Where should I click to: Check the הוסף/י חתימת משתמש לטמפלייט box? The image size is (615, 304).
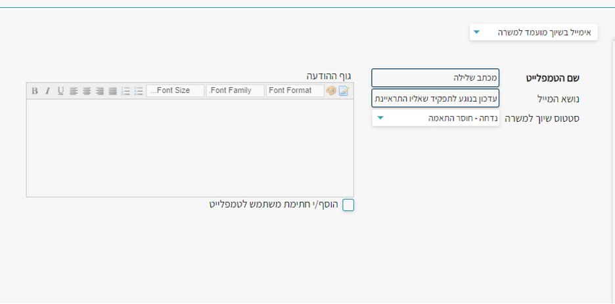pos(348,205)
